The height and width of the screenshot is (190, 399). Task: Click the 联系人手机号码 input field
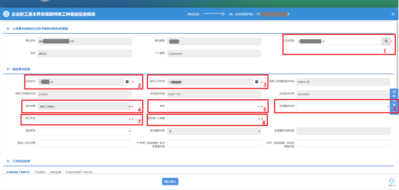point(84,143)
